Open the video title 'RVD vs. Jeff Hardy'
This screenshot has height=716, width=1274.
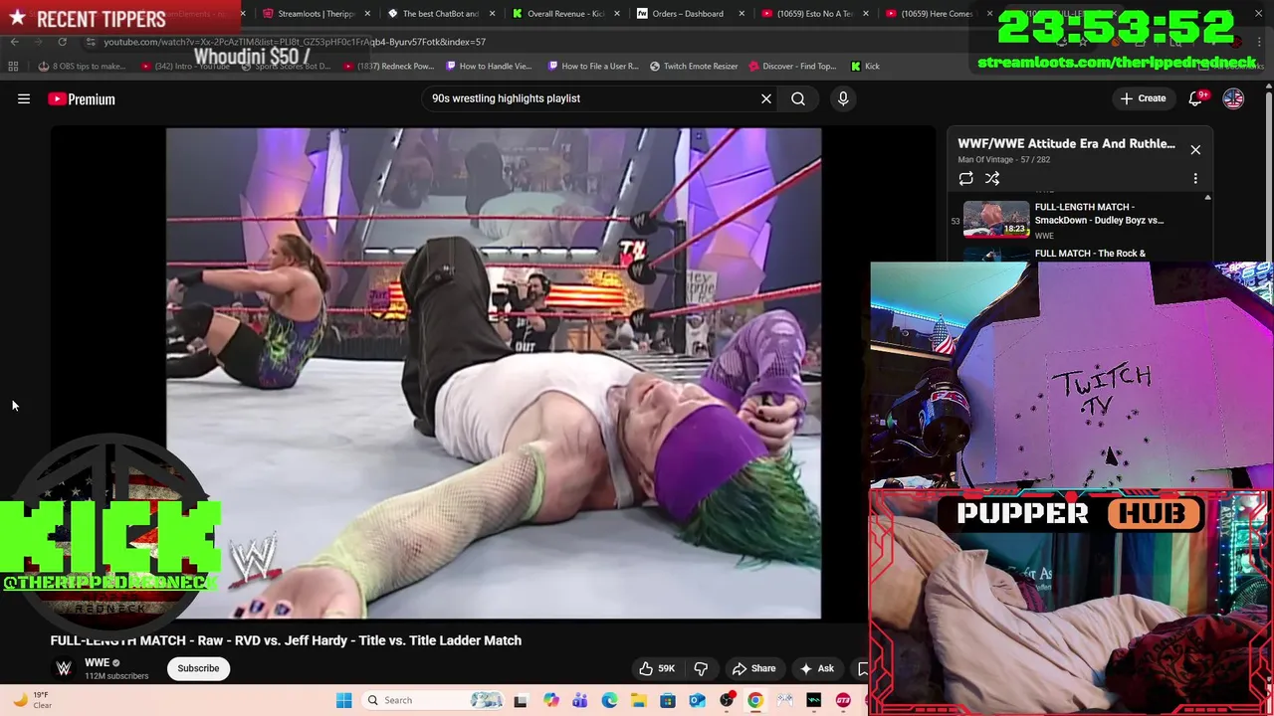coord(286,640)
